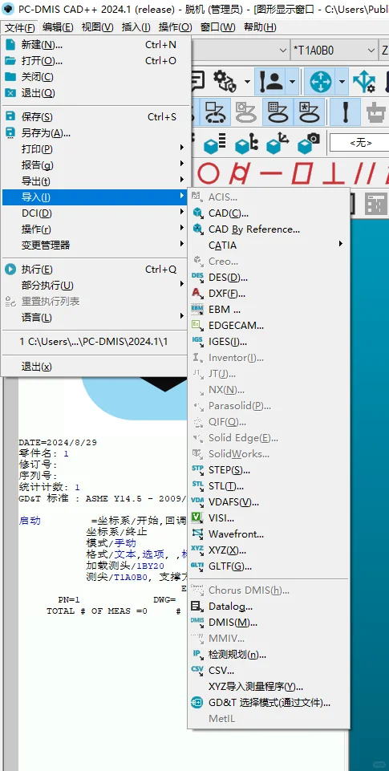The image size is (389, 771).
Task: Click the blue cube with axes icon
Action: click(x=277, y=144)
